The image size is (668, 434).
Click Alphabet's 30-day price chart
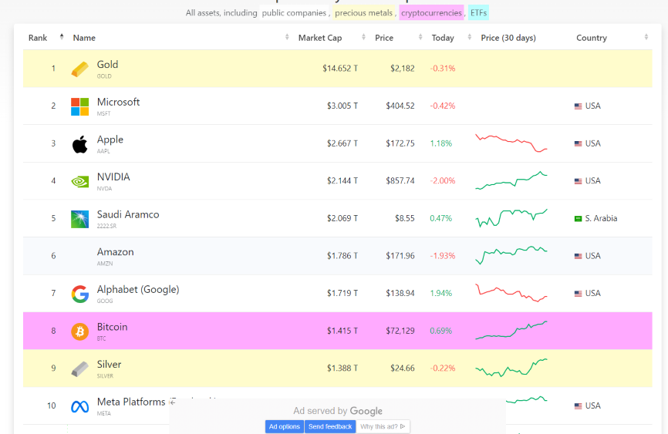(x=511, y=293)
